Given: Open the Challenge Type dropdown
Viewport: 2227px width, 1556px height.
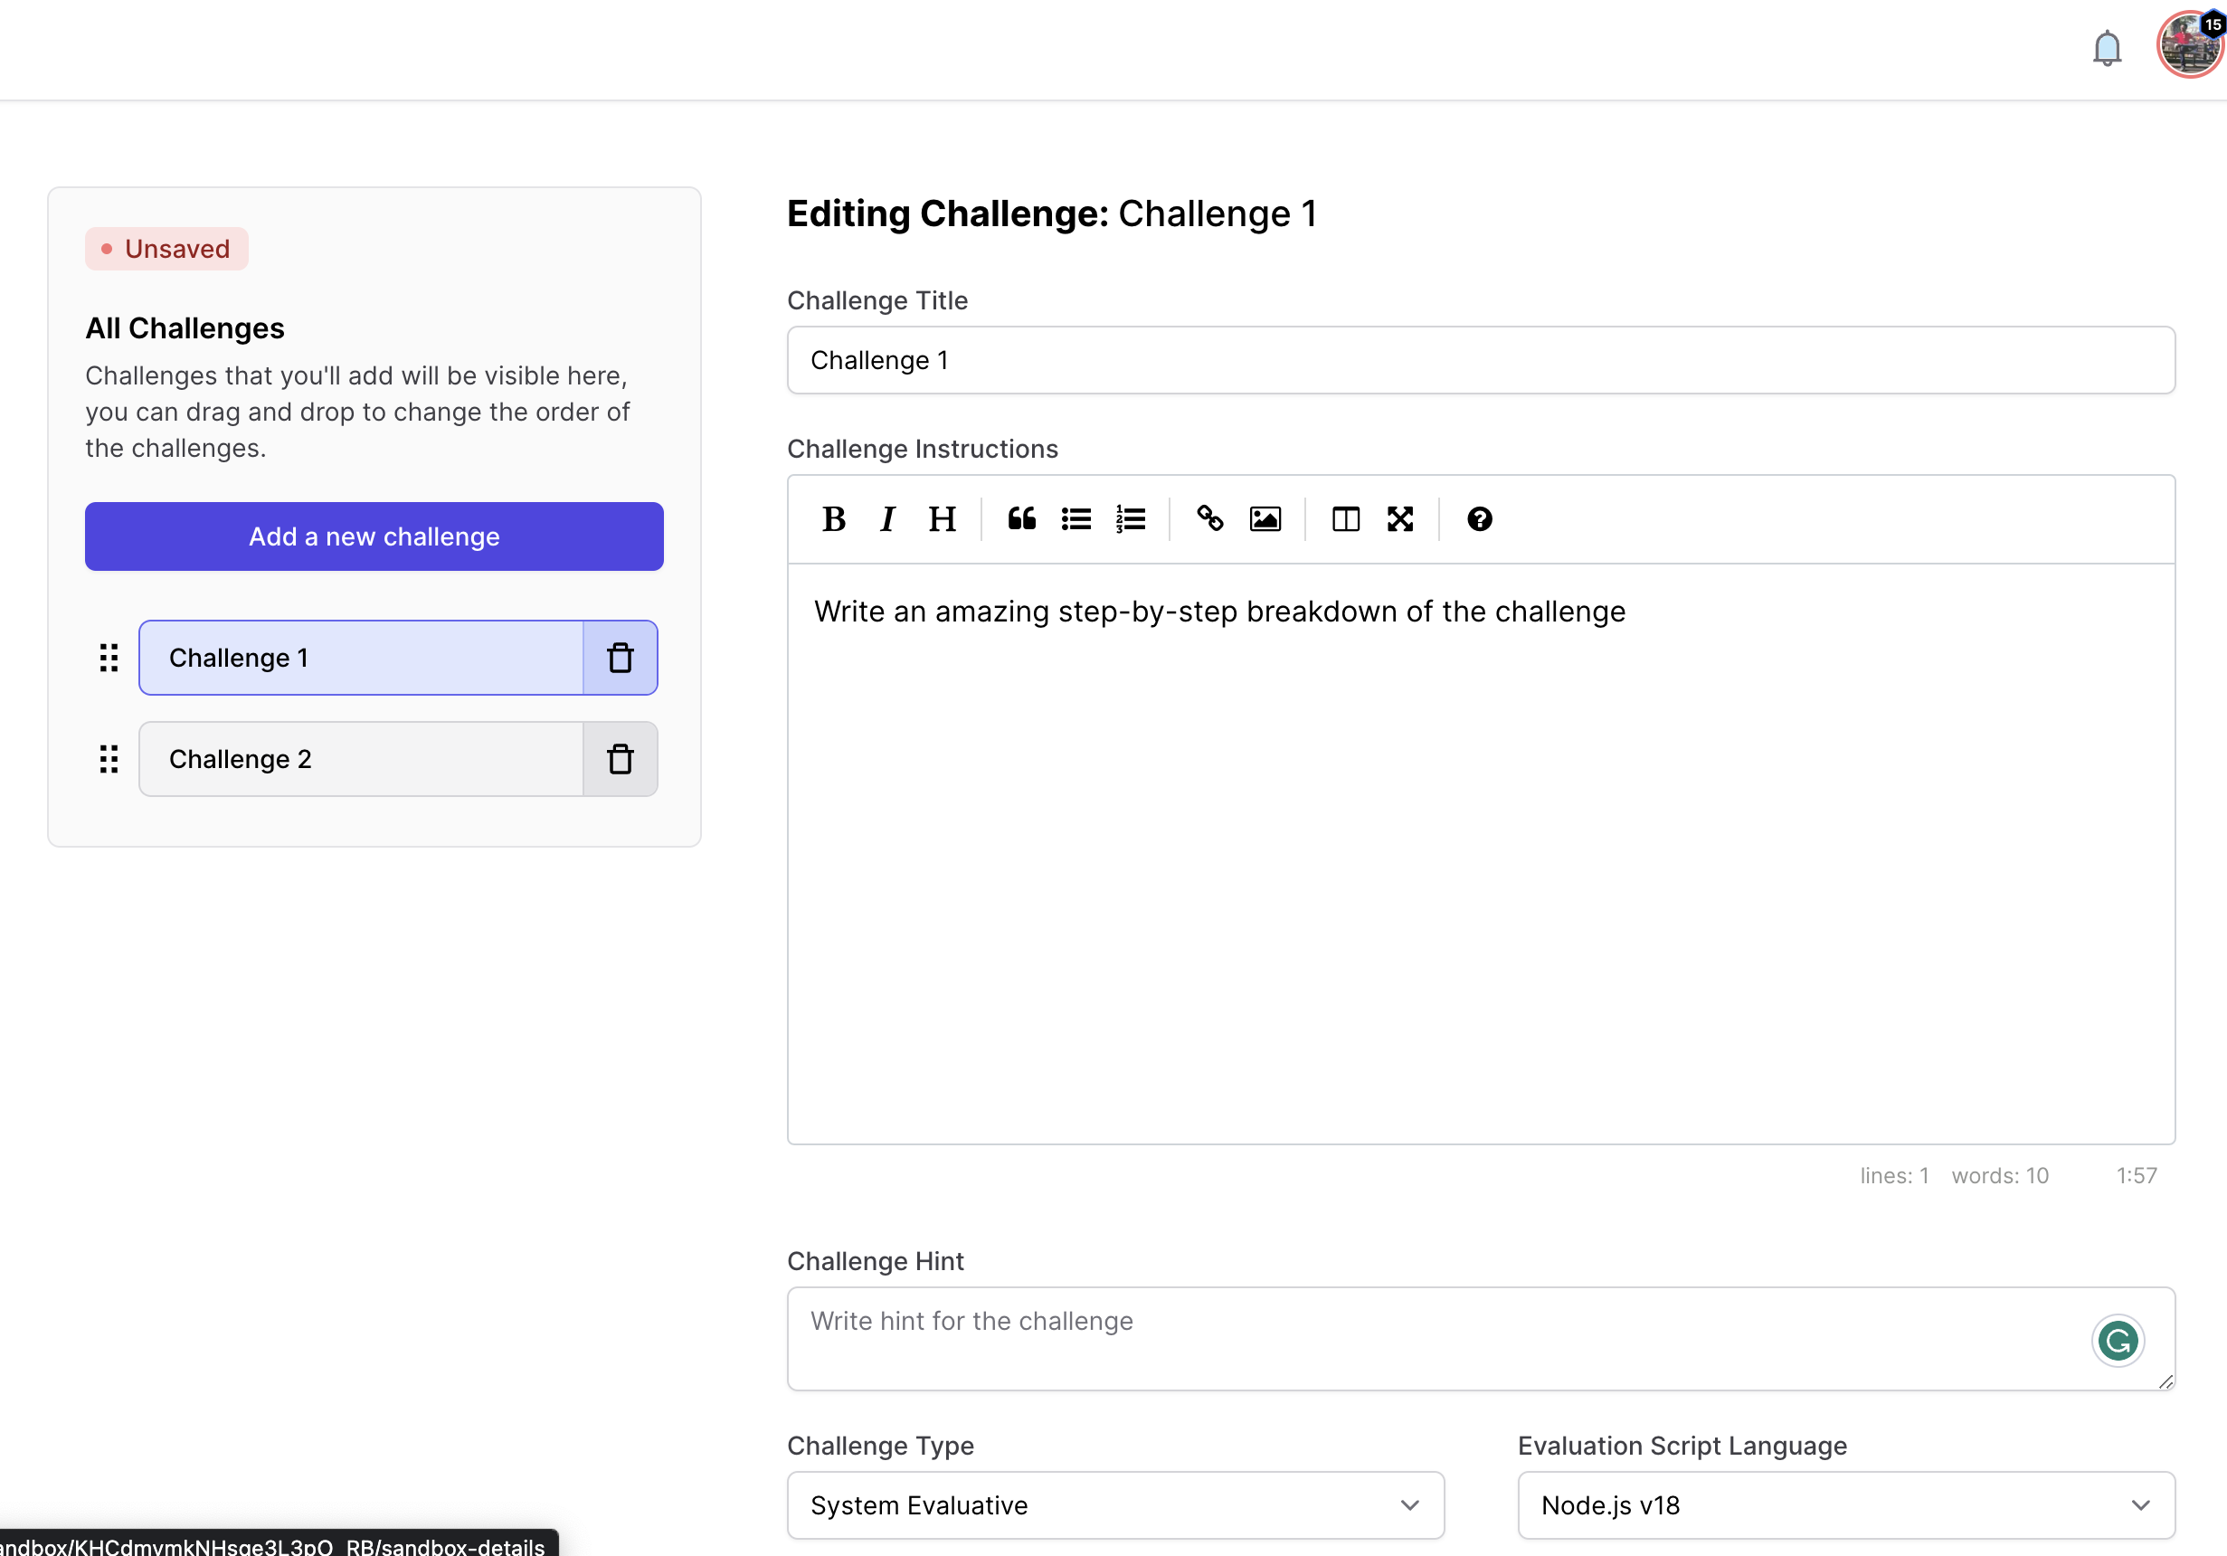Looking at the screenshot, I should click(x=1115, y=1504).
